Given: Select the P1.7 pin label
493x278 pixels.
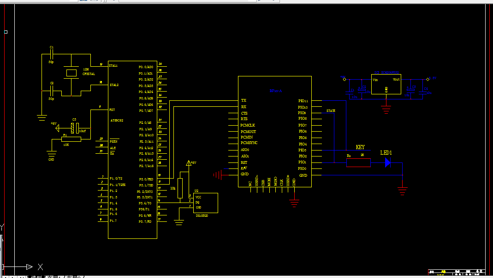Looking at the screenshot, I should pos(113,220).
